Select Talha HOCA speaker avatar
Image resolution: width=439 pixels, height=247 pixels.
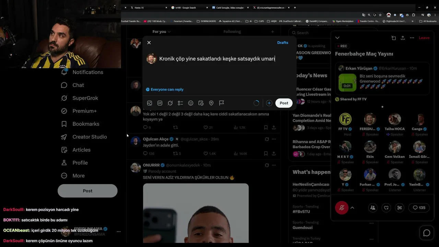click(x=395, y=119)
